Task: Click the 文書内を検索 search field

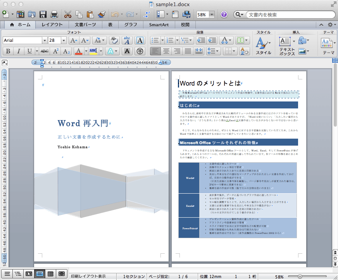Action: pyautogui.click(x=290, y=15)
